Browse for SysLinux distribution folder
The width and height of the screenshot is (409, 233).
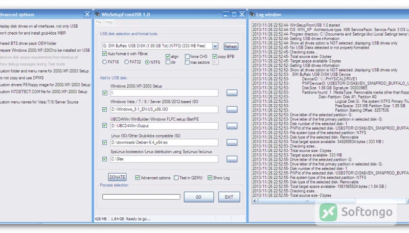click(x=232, y=159)
